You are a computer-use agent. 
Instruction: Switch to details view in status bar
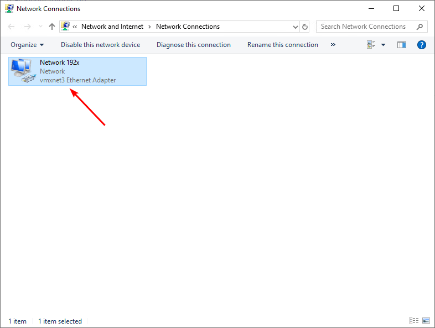click(414, 320)
